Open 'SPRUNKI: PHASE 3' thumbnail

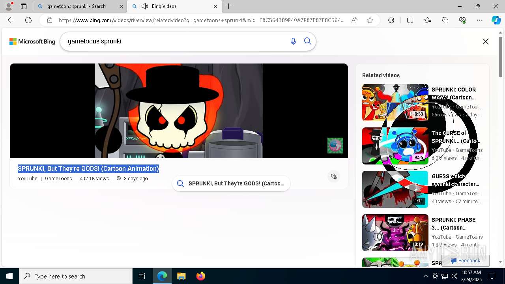(395, 233)
